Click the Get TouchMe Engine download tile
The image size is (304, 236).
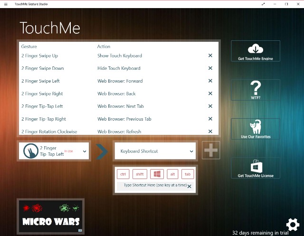(256, 51)
